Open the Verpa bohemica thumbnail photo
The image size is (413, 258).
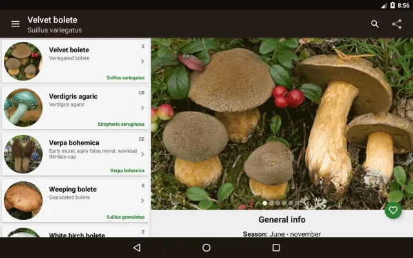(x=23, y=154)
